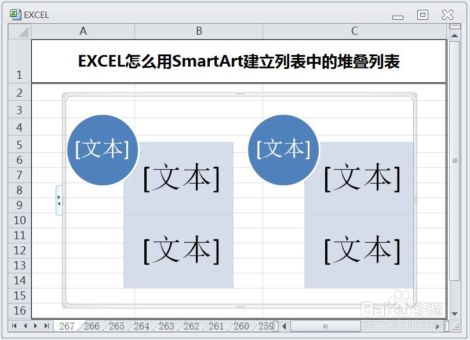Go to last sheet tab arrow
The height and width of the screenshot is (340, 470).
point(46,326)
